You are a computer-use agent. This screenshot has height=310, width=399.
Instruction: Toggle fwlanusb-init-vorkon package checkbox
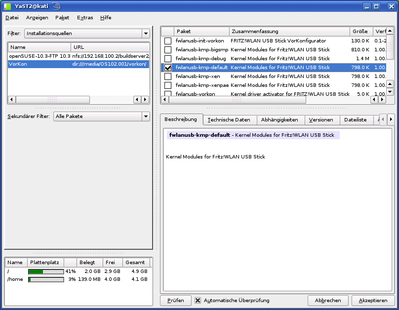(x=168, y=40)
